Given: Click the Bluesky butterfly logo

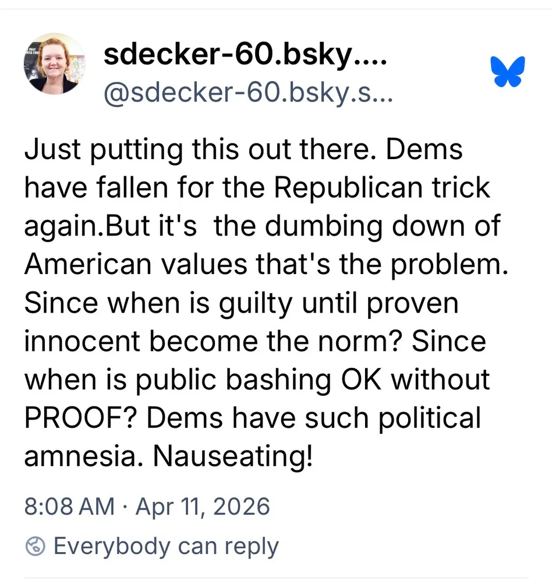Looking at the screenshot, I should click(508, 71).
